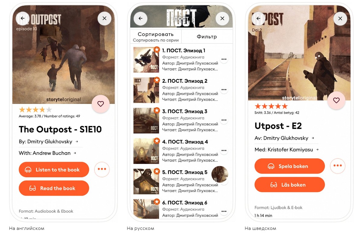The image size is (363, 239).
Task: Open the three-dots menu beside Listen to the book
Action: [102, 169]
